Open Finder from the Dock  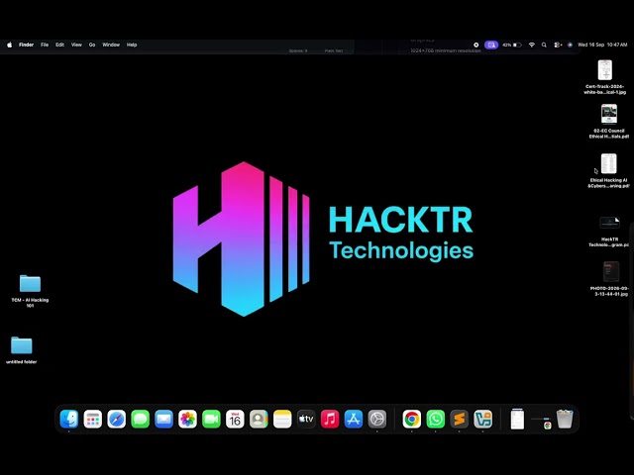pyautogui.click(x=69, y=419)
